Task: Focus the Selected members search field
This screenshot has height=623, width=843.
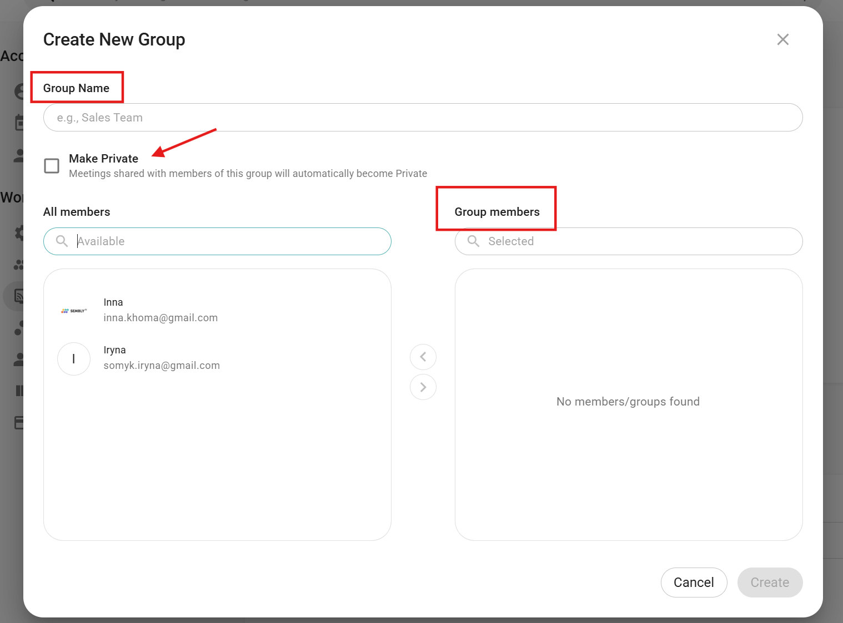Action: [x=639, y=241]
